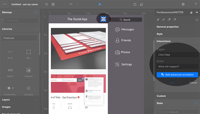This screenshot has width=200, height=114.
Task: Click the first arrange-order icon
Action: (x=158, y=20)
